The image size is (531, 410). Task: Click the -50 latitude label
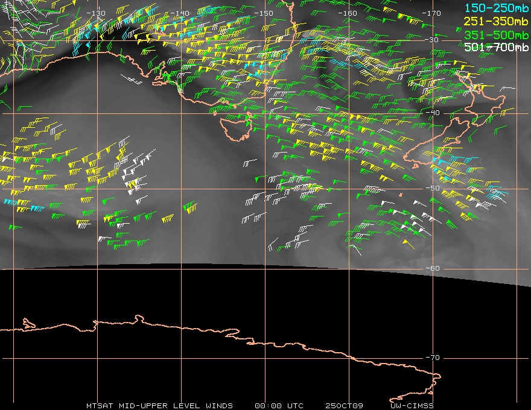click(x=433, y=188)
